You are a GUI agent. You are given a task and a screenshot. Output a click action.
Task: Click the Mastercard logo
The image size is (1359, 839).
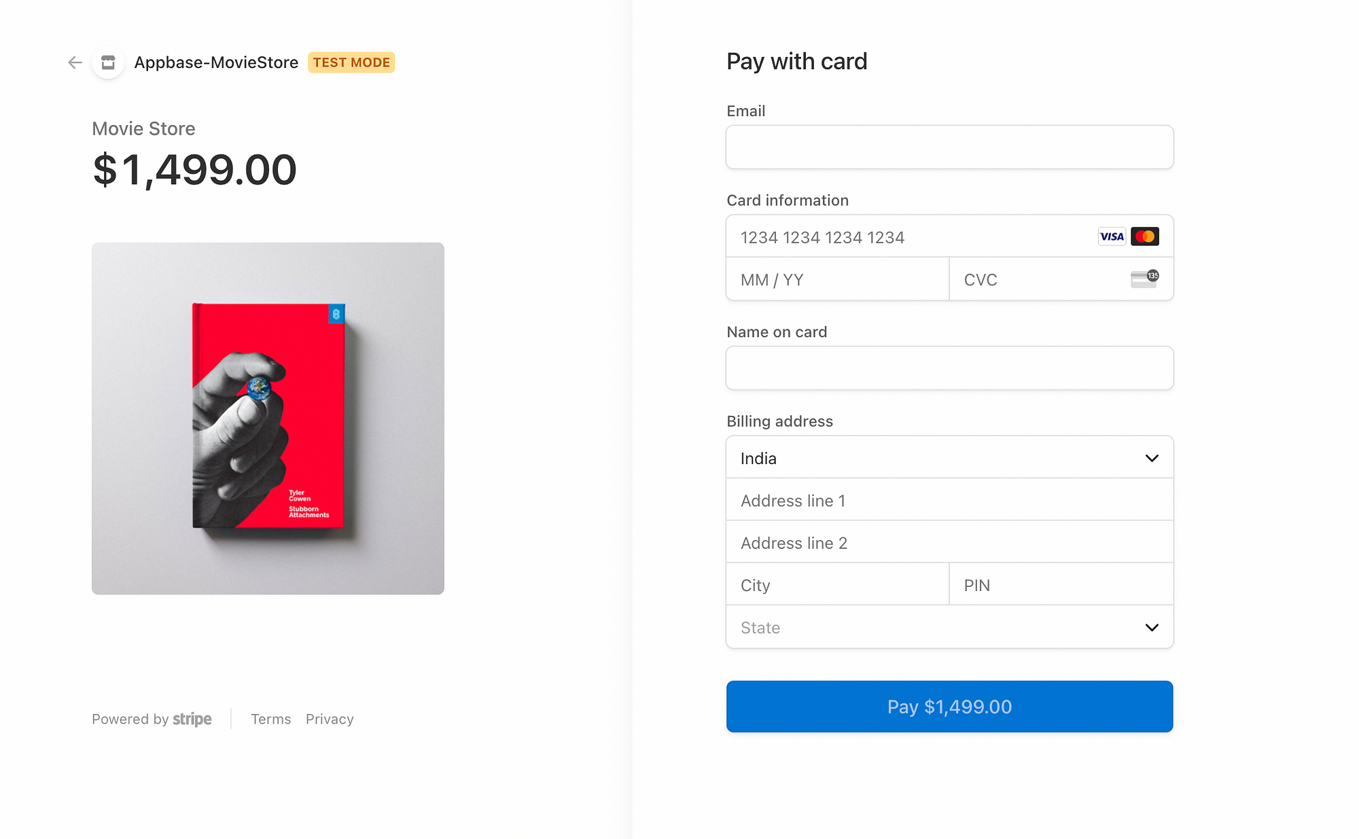(x=1145, y=236)
